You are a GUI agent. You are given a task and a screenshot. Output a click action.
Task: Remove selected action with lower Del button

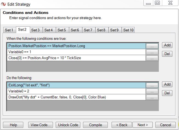tap(167, 93)
